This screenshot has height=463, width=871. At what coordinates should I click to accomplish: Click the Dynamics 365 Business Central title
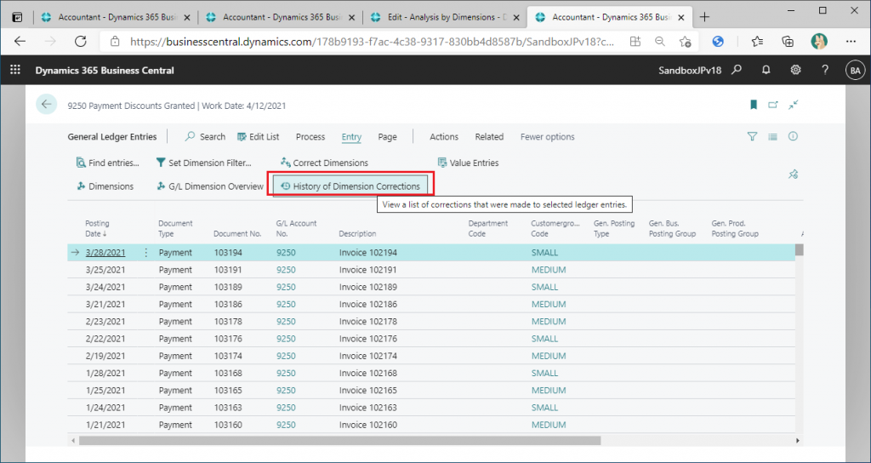pos(105,71)
